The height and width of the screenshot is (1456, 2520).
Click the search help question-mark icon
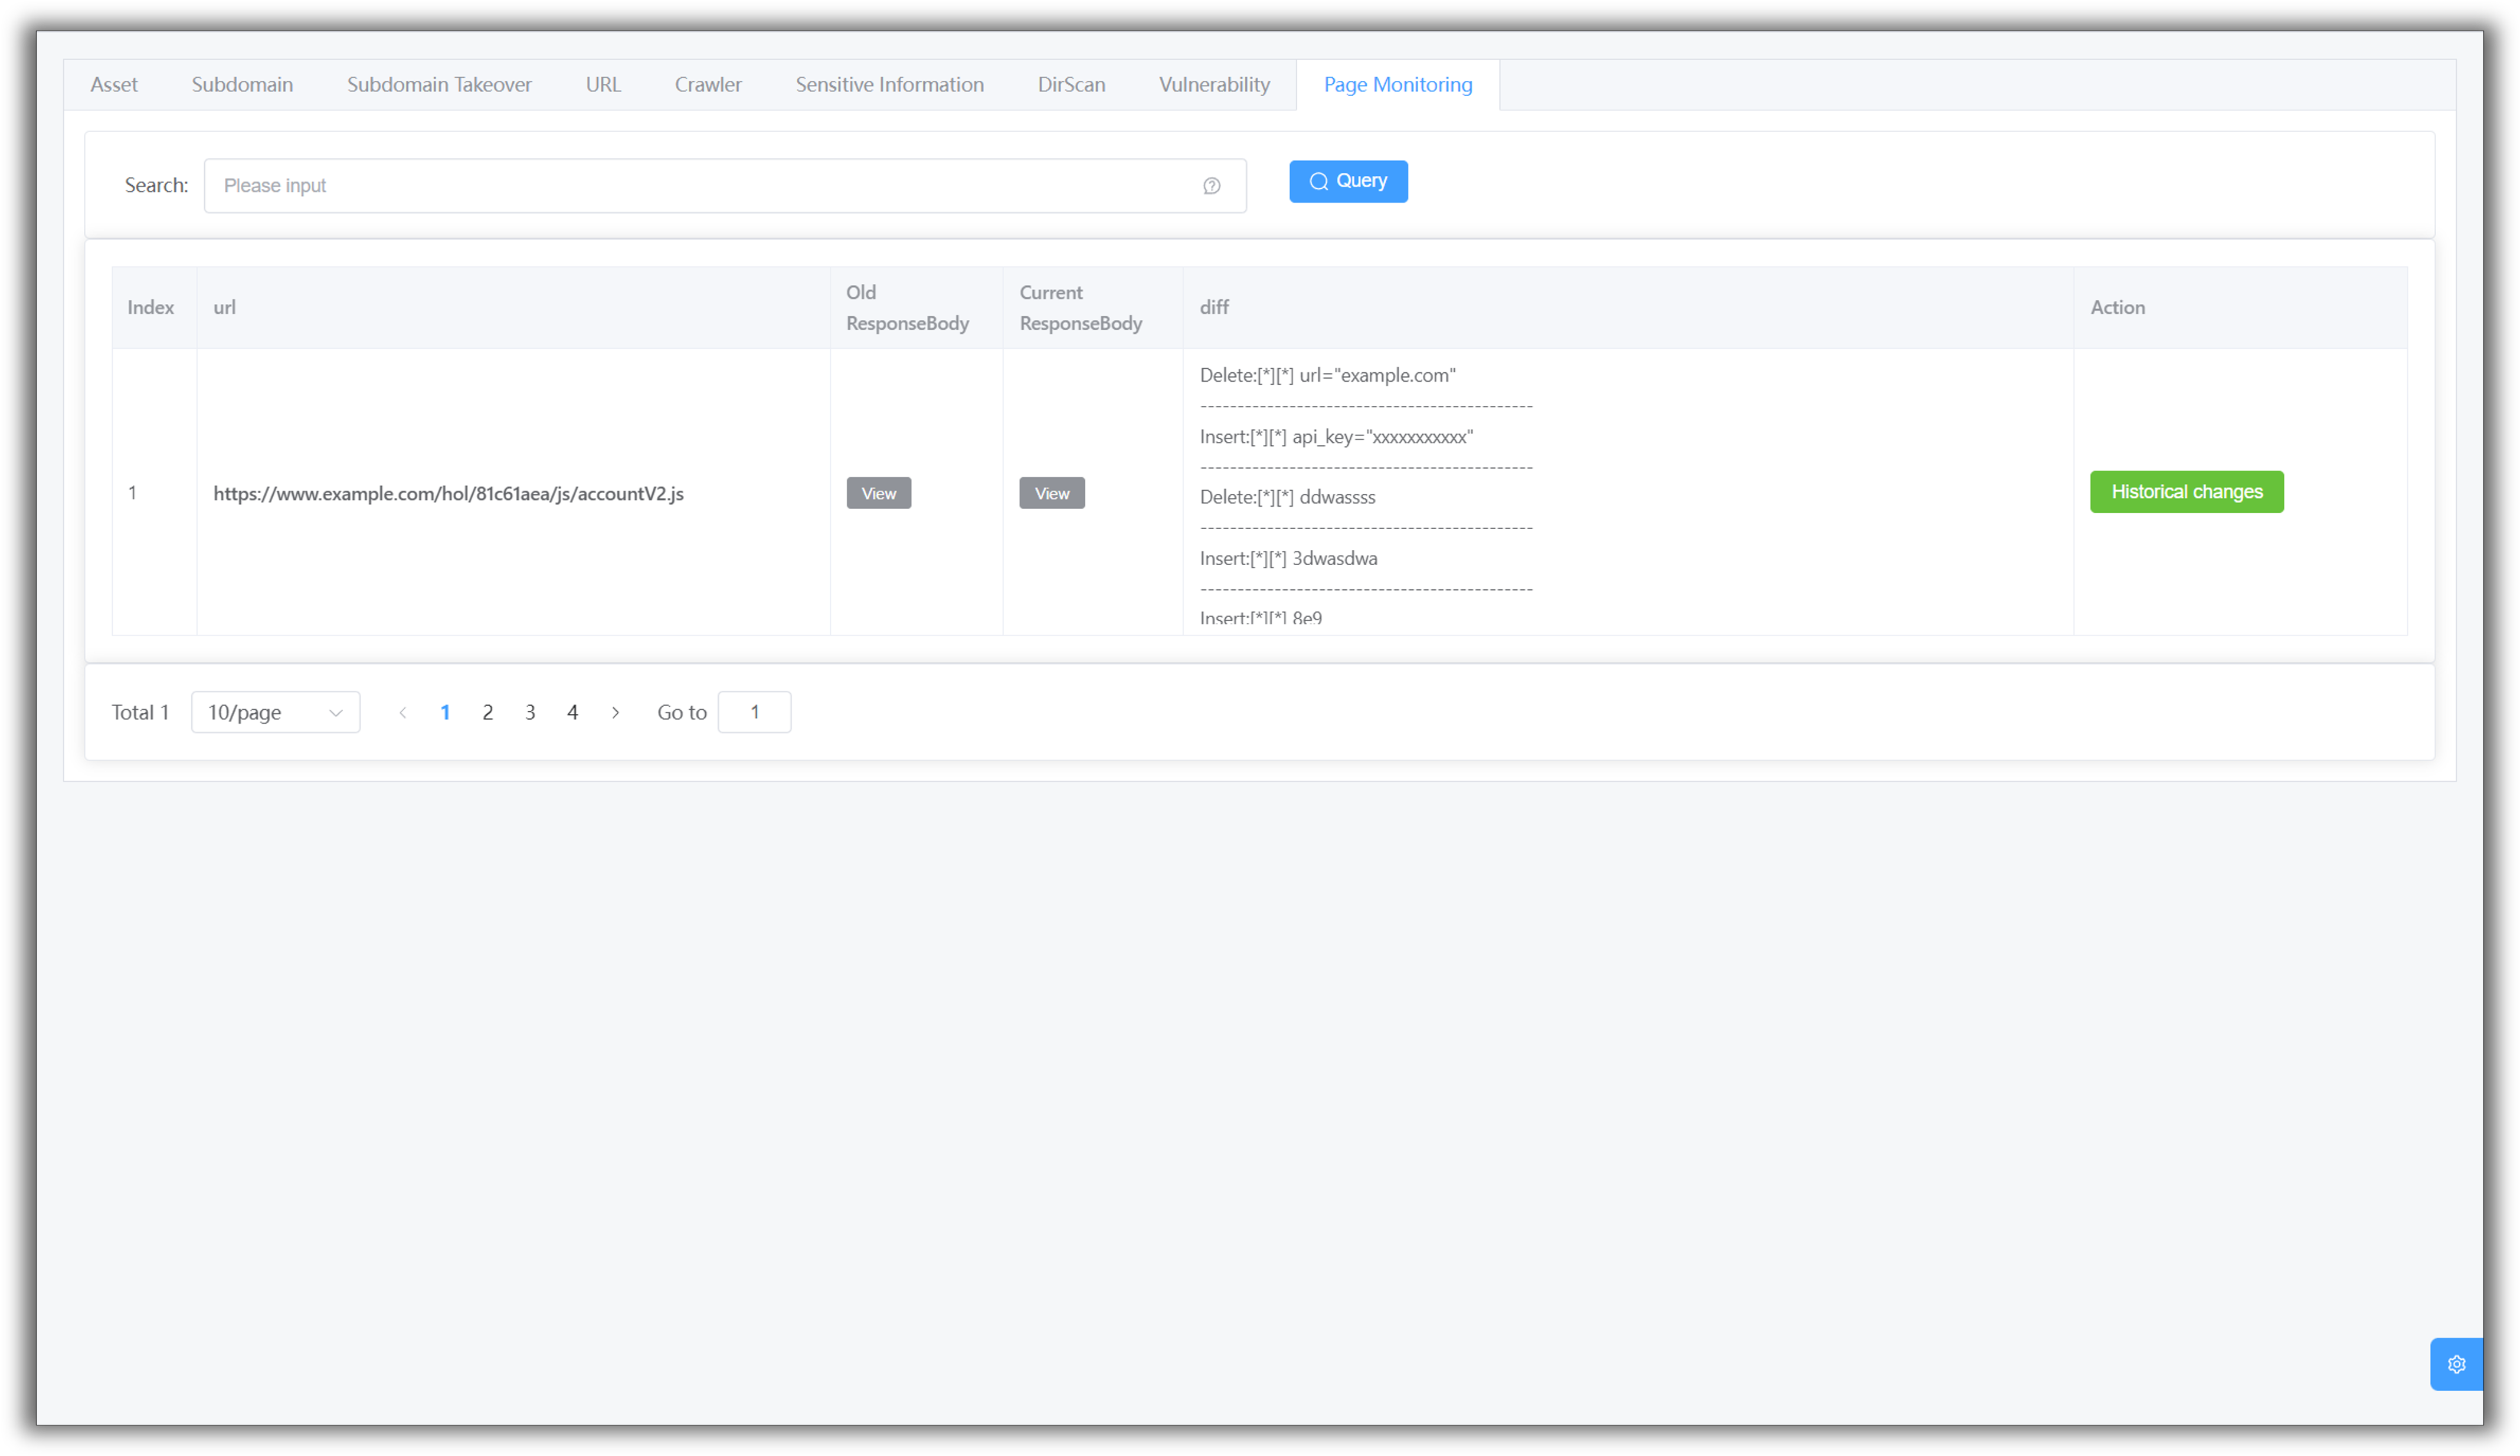click(1211, 186)
